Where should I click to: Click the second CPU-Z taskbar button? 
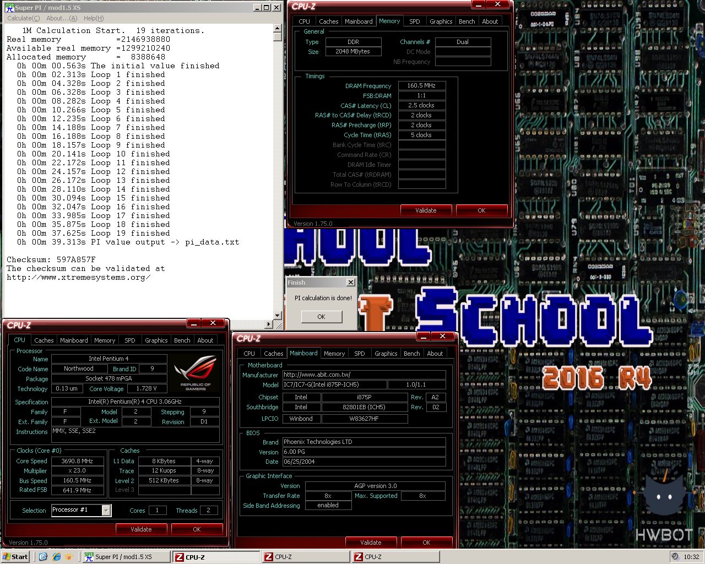point(306,557)
